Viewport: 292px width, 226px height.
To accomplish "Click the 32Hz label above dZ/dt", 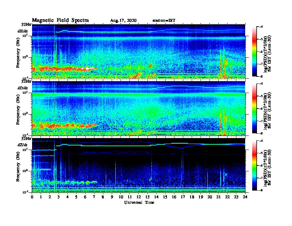I will tap(26, 138).
